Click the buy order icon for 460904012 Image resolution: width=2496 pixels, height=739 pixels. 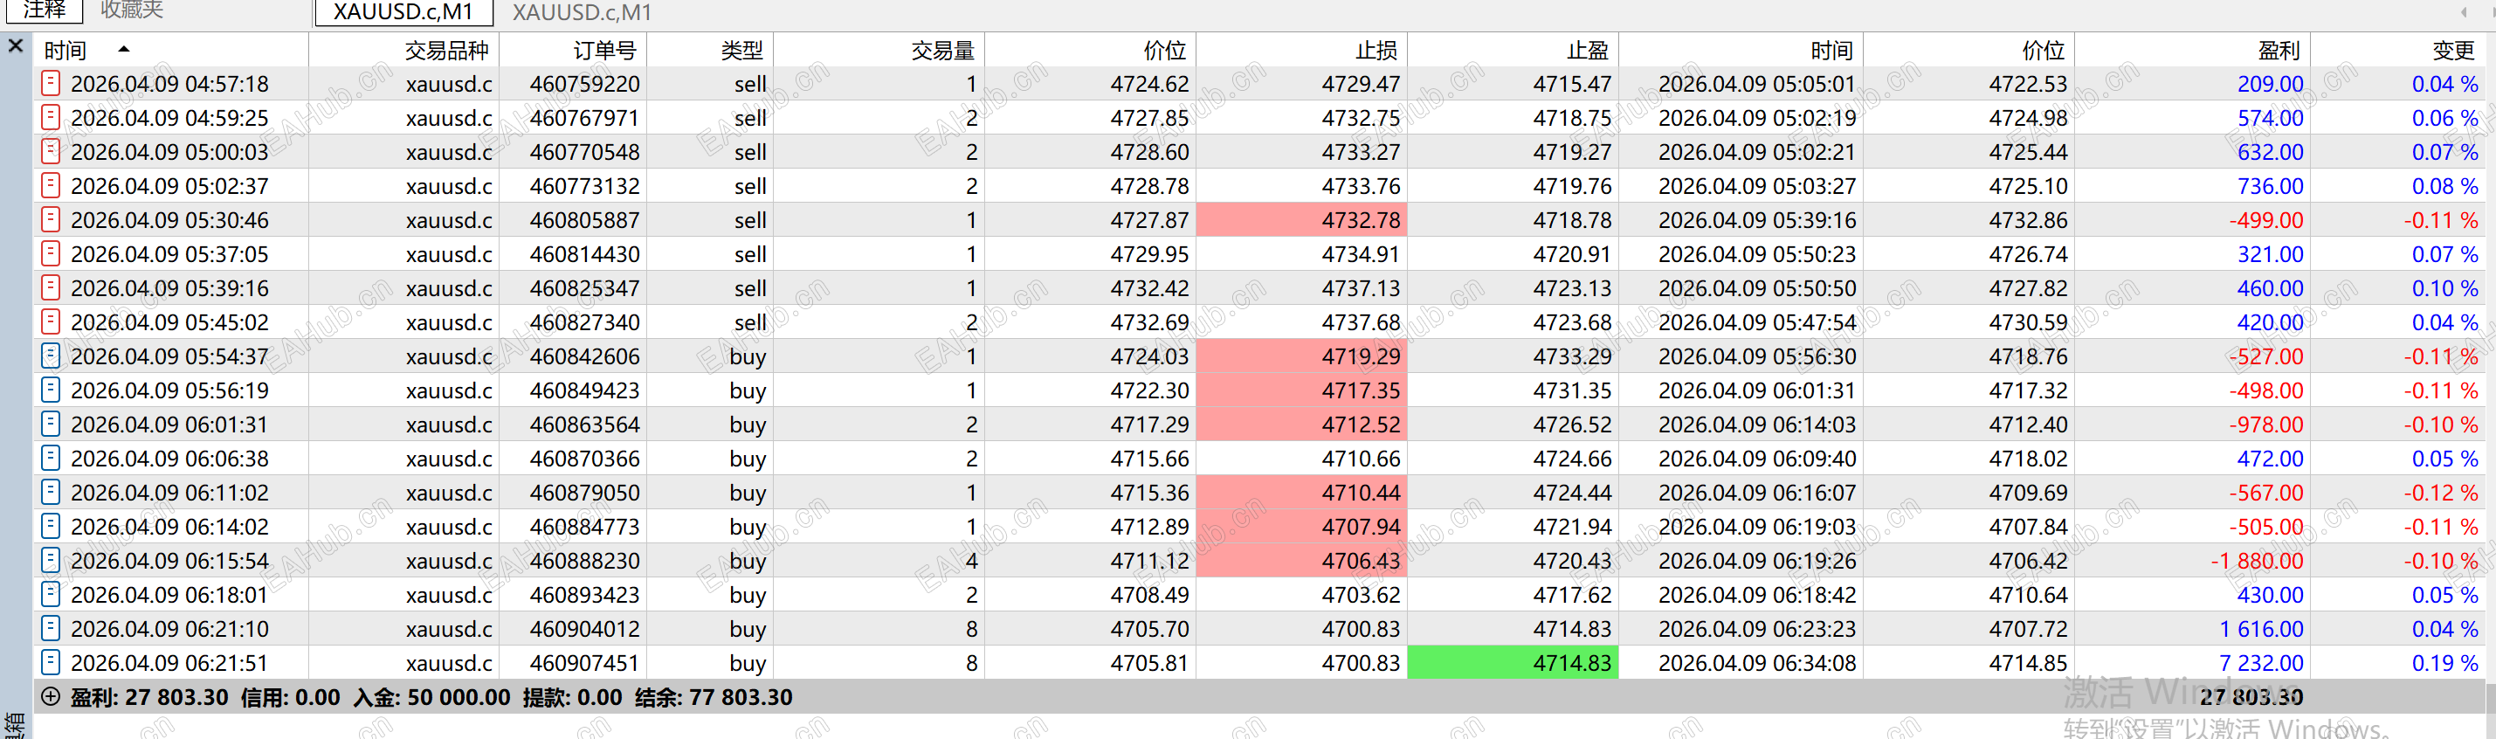(51, 627)
